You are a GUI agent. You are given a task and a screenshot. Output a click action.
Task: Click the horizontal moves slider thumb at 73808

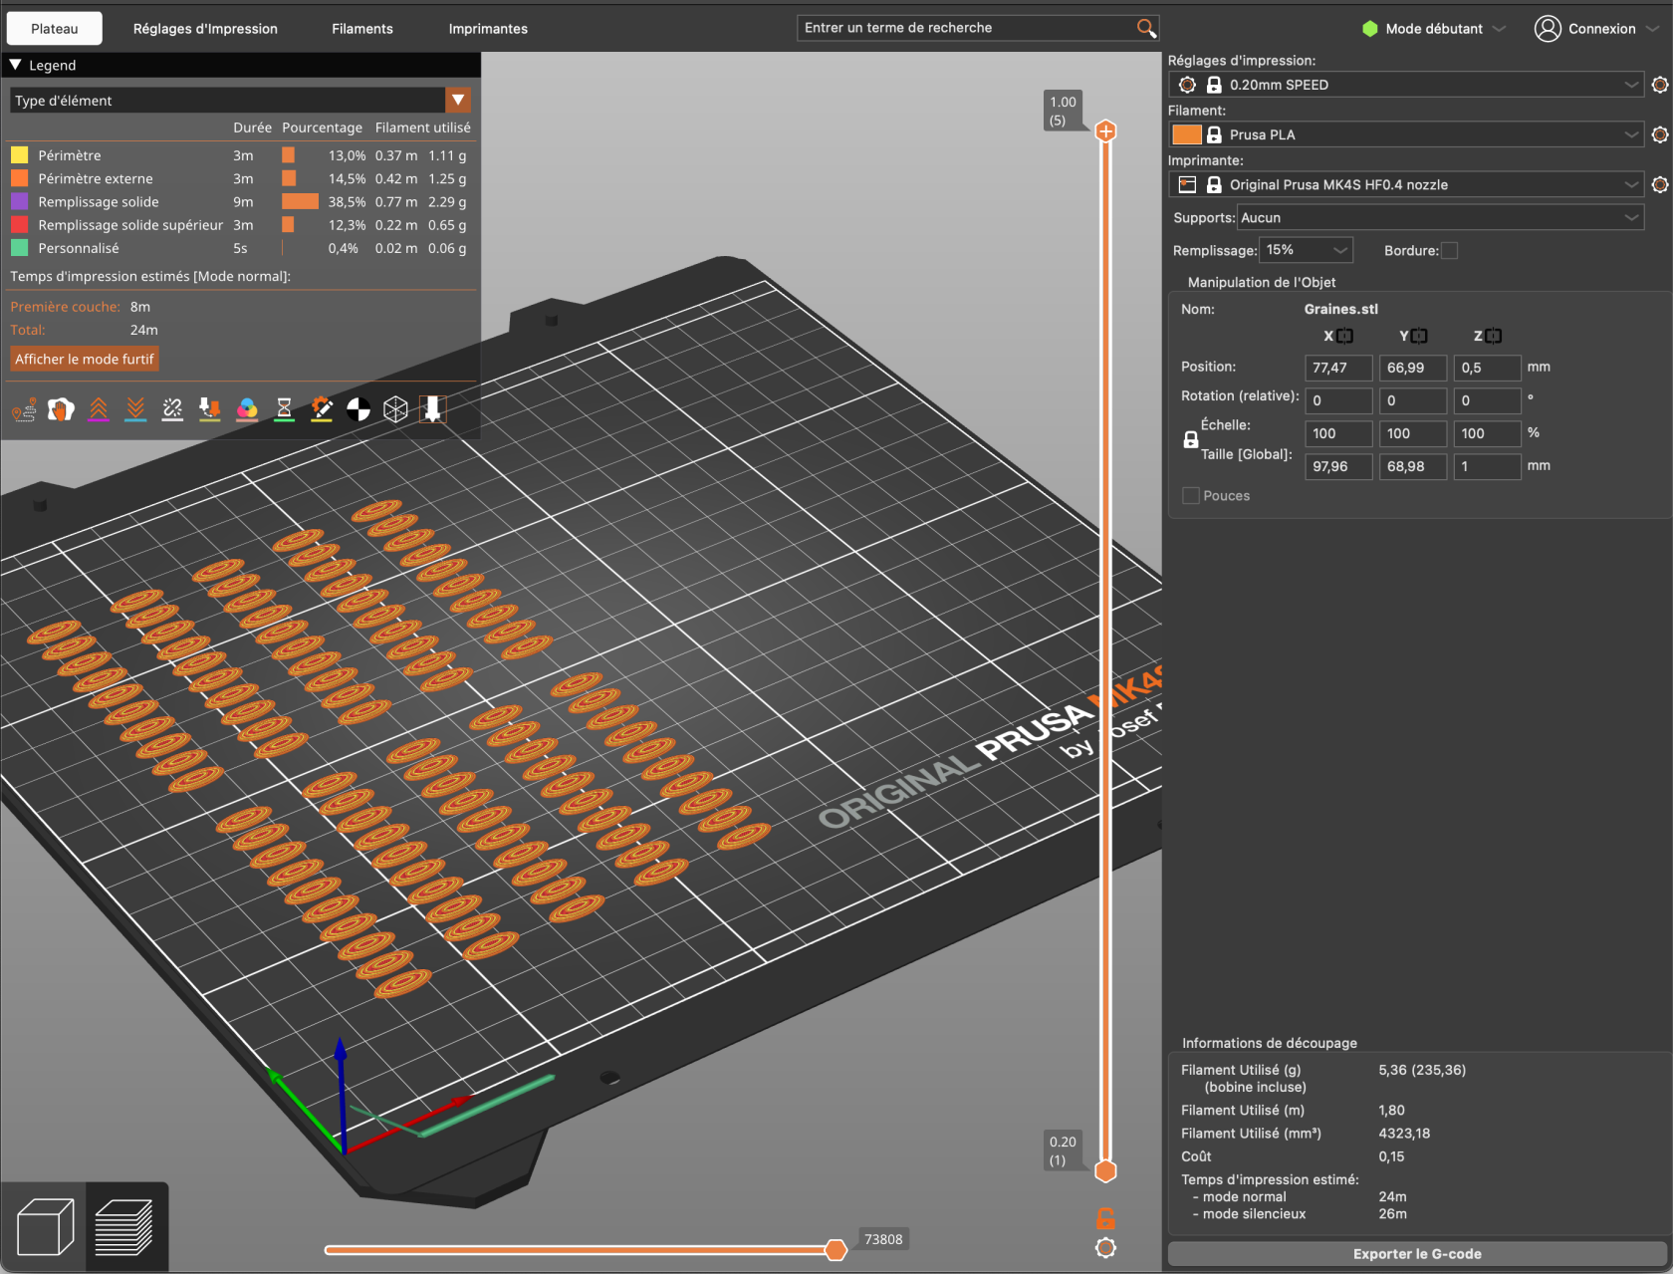836,1250
